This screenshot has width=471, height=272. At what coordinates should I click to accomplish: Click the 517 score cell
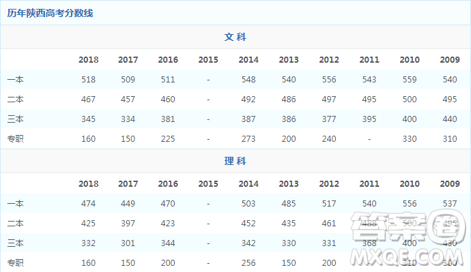329,204
